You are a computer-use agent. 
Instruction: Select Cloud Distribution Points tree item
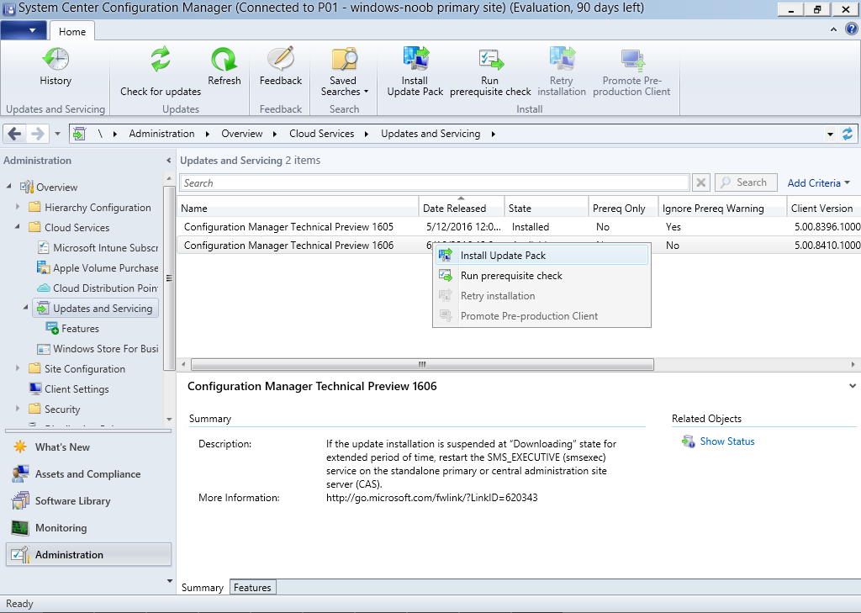pyautogui.click(x=98, y=288)
